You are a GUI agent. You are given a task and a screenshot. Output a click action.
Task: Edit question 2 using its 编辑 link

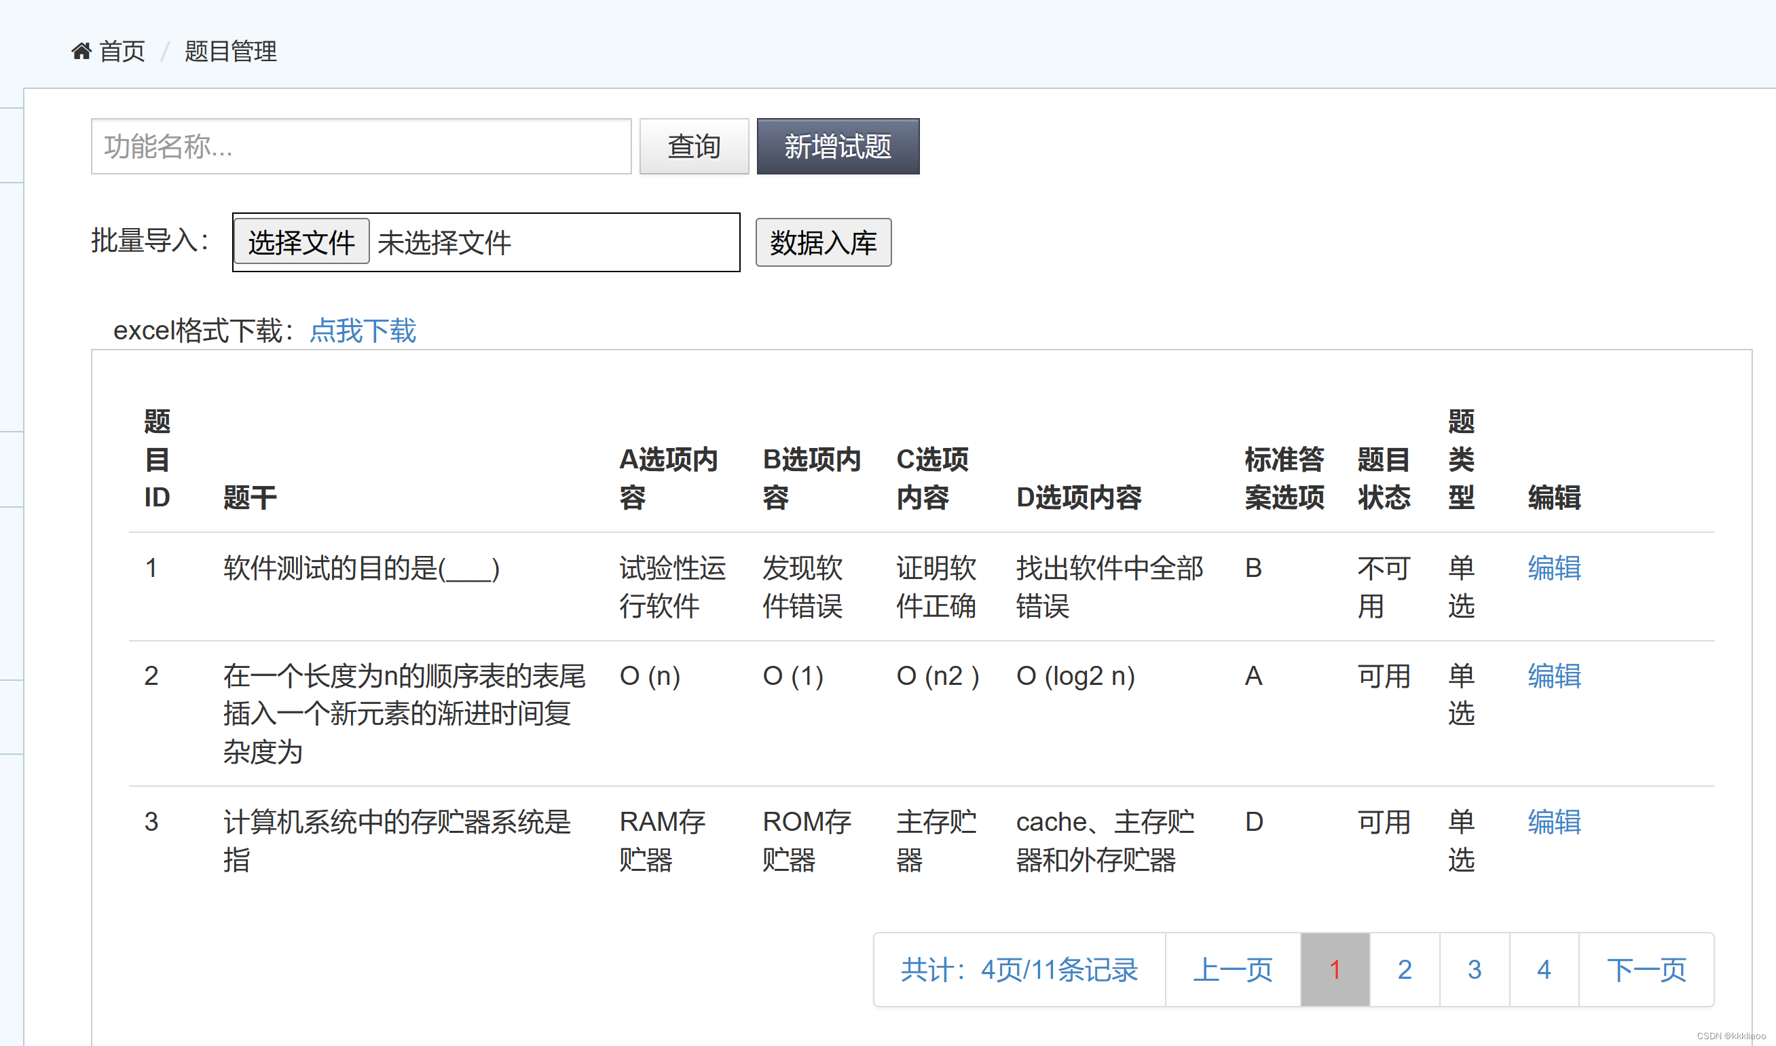tap(1554, 677)
